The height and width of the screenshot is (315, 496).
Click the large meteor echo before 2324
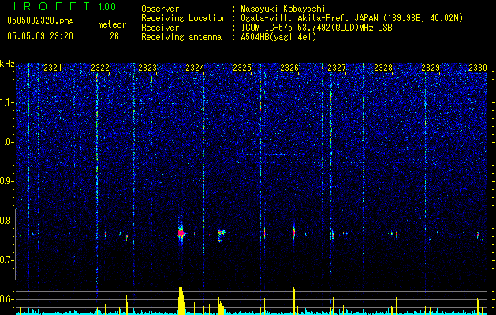181,233
